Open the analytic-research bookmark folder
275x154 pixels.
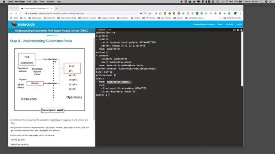point(87,18)
